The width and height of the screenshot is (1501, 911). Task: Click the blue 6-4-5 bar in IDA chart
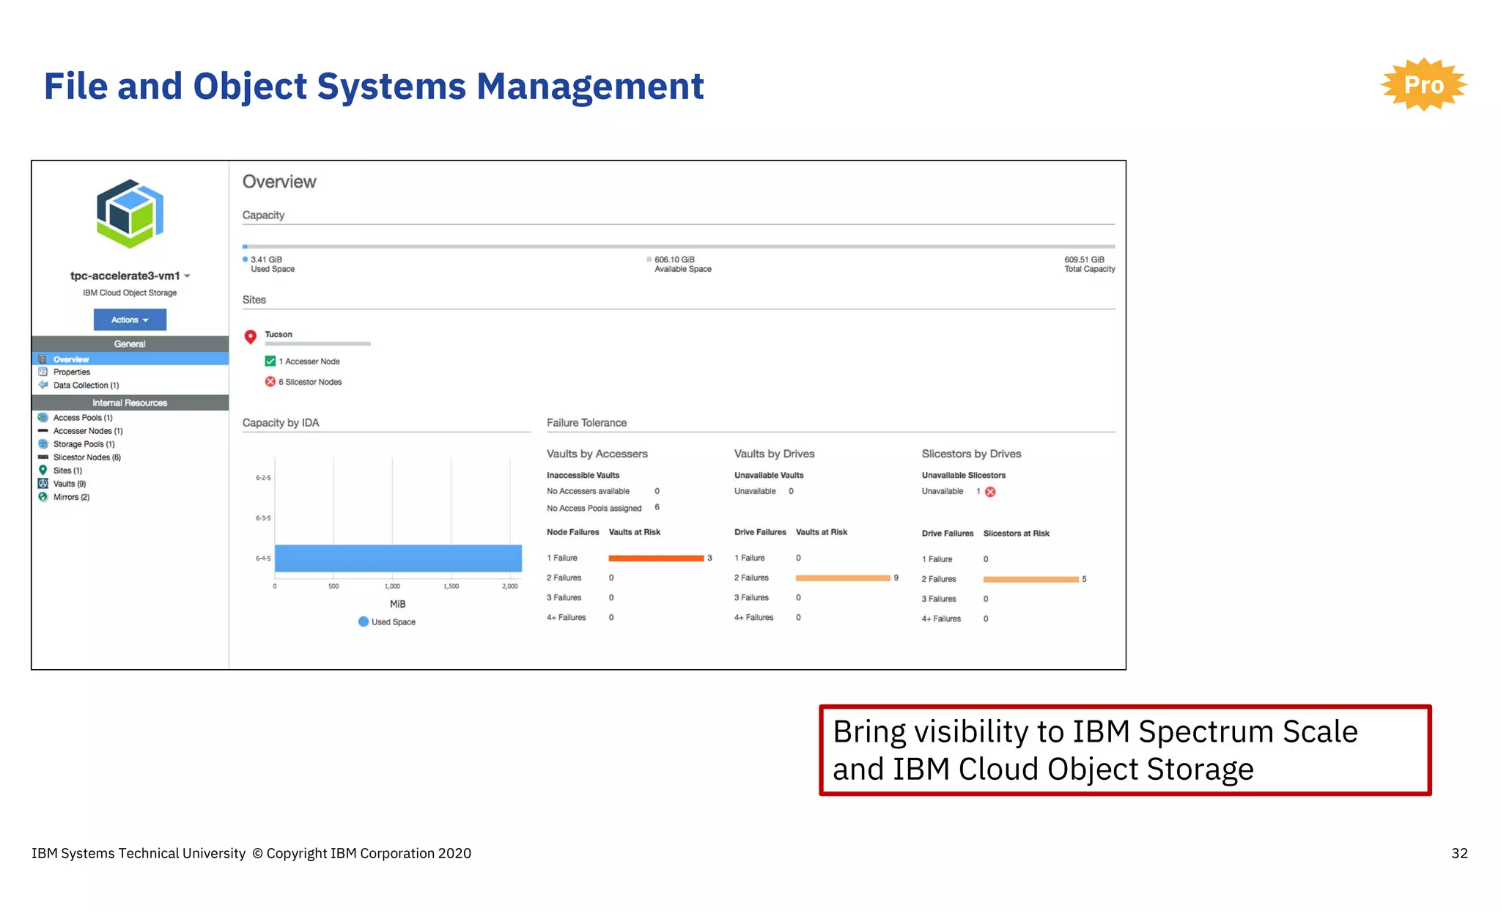coord(398,558)
